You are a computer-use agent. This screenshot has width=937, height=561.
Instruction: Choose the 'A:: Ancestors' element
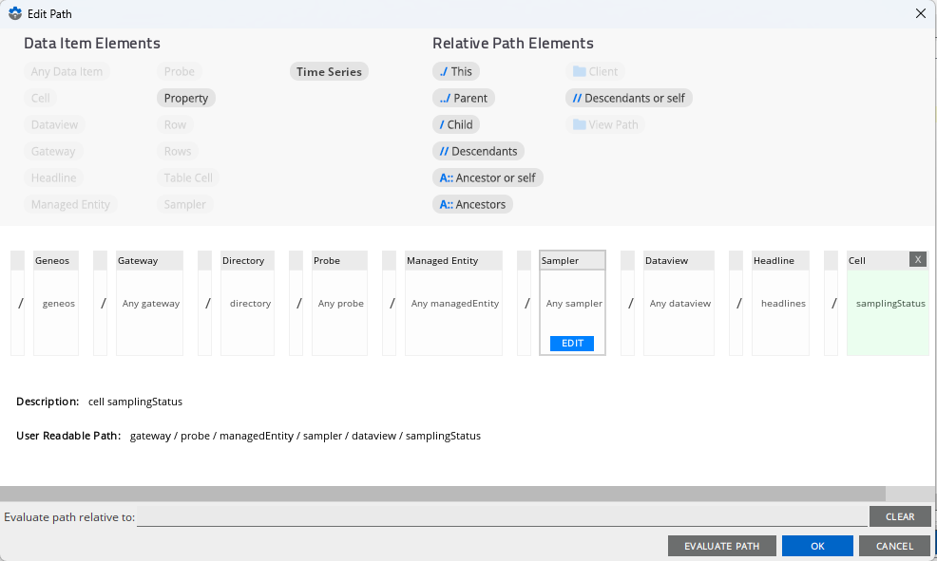[472, 204]
